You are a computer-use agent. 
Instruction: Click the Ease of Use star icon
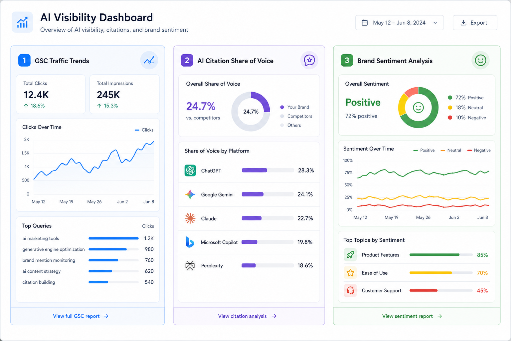(350, 273)
